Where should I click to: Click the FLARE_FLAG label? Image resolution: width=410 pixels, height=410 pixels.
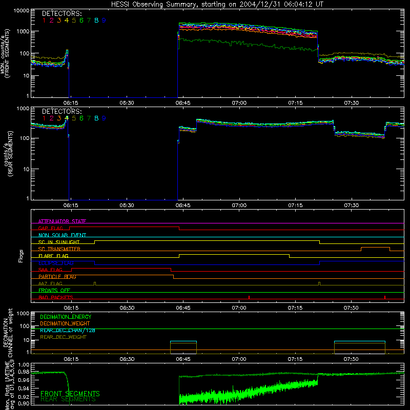pos(53,256)
